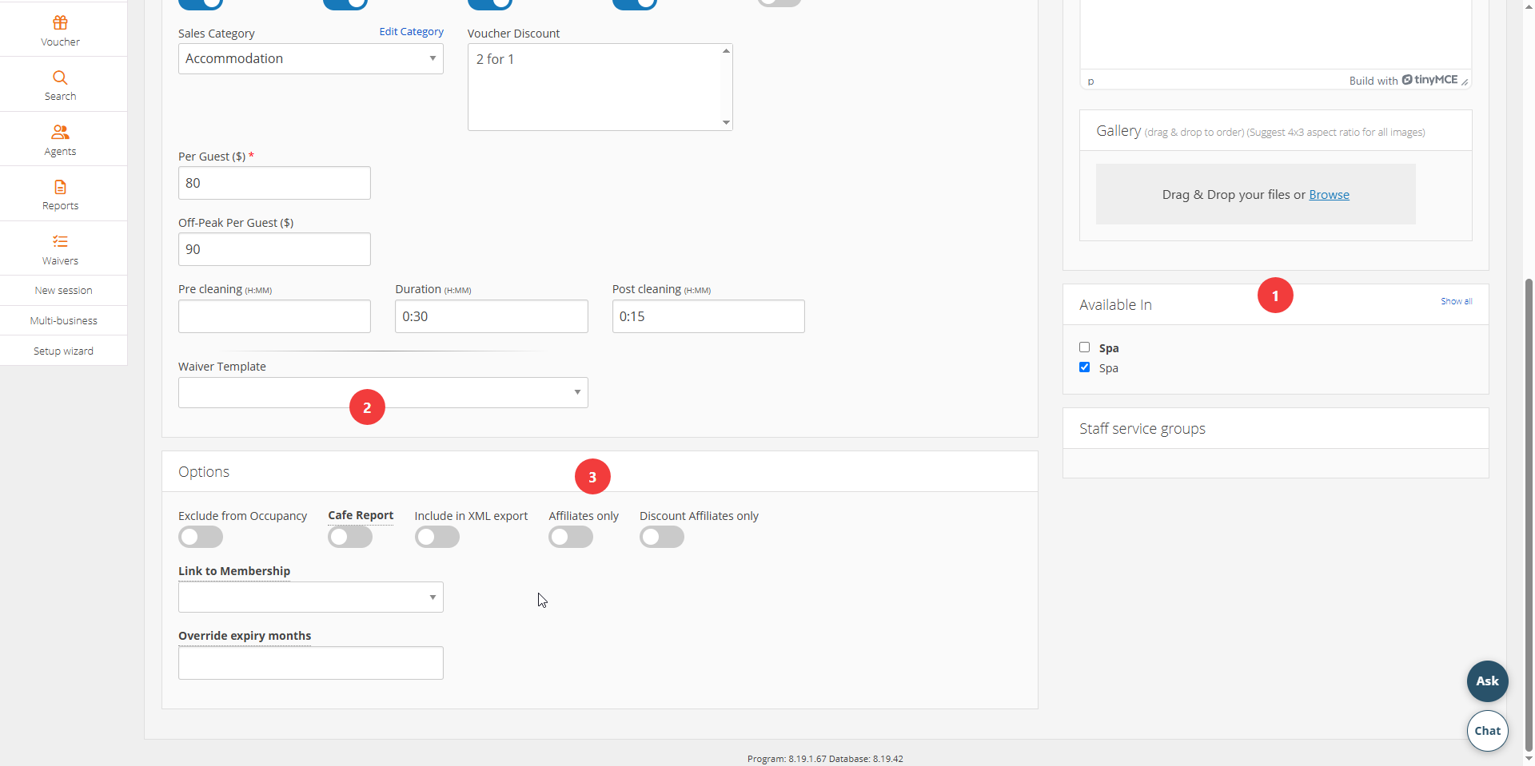Open the Chat button

pyautogui.click(x=1488, y=731)
